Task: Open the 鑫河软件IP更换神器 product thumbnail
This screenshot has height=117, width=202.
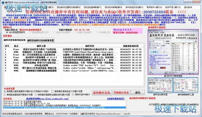Action: click(x=173, y=52)
